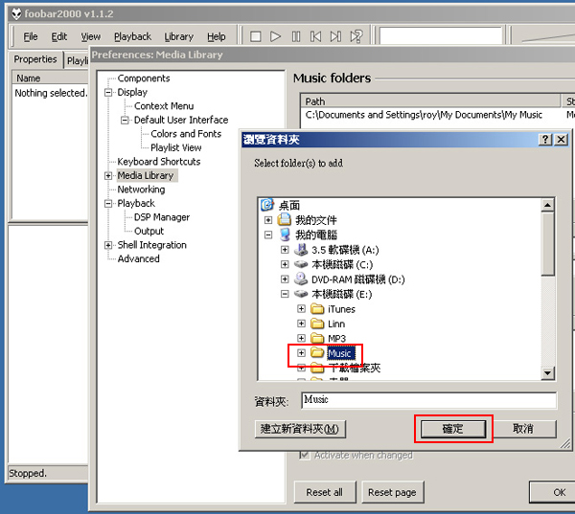Open the Edit menu

[x=59, y=36]
